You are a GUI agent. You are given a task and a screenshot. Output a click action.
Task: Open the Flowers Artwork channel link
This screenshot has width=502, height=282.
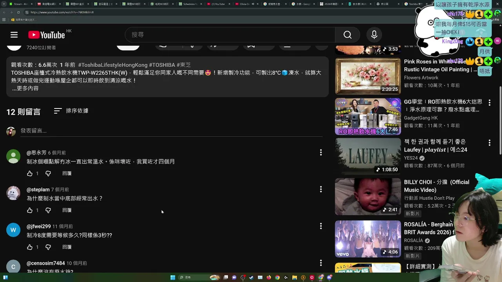[421, 78]
